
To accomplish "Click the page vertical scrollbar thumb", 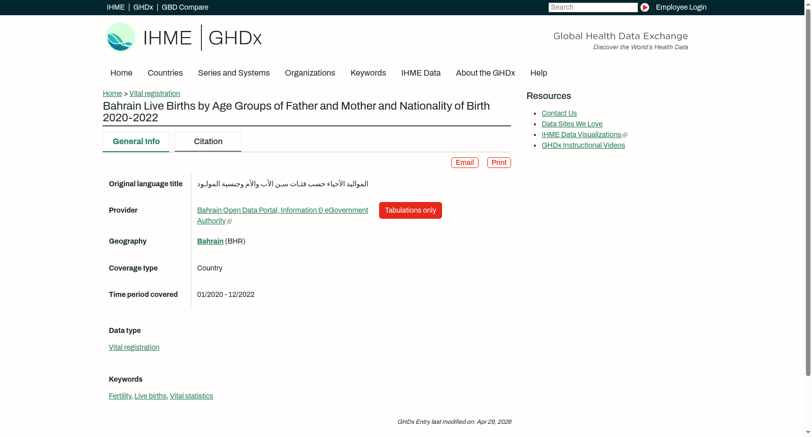I will tap(808, 192).
